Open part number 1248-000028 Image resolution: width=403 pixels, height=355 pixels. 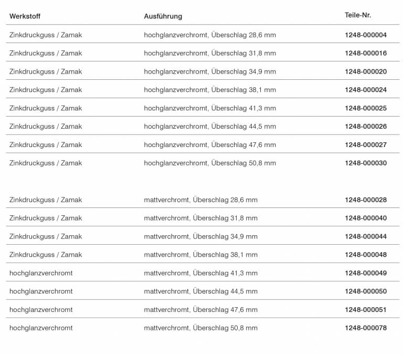click(365, 200)
